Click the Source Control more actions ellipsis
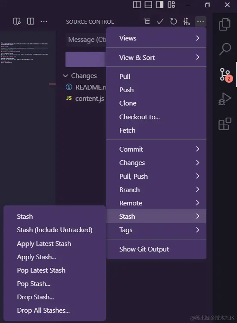The width and height of the screenshot is (237, 323). click(200, 21)
